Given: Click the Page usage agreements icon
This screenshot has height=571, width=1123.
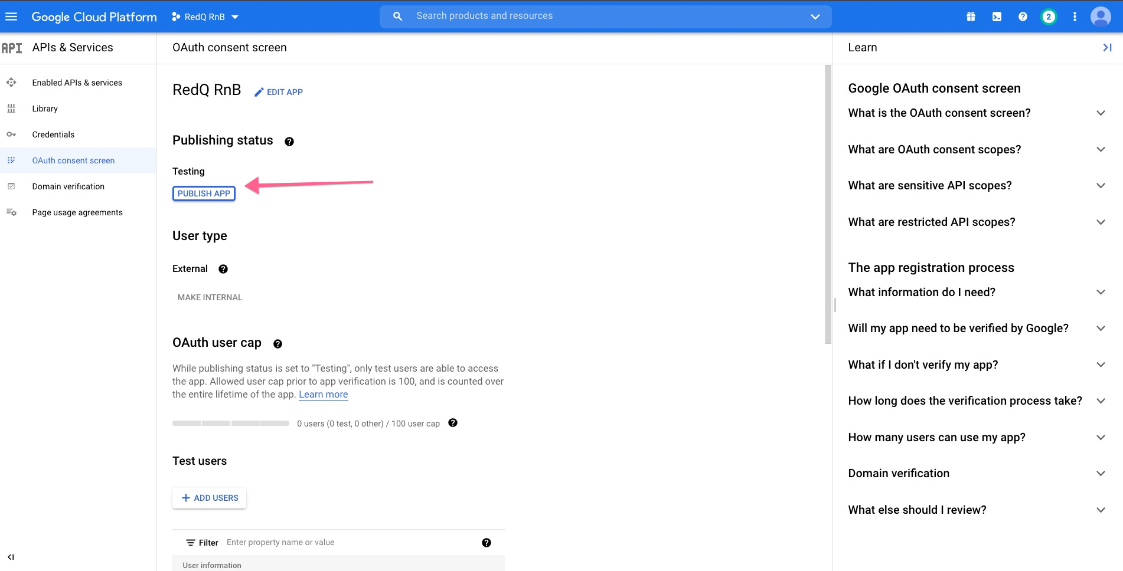Looking at the screenshot, I should tap(11, 212).
